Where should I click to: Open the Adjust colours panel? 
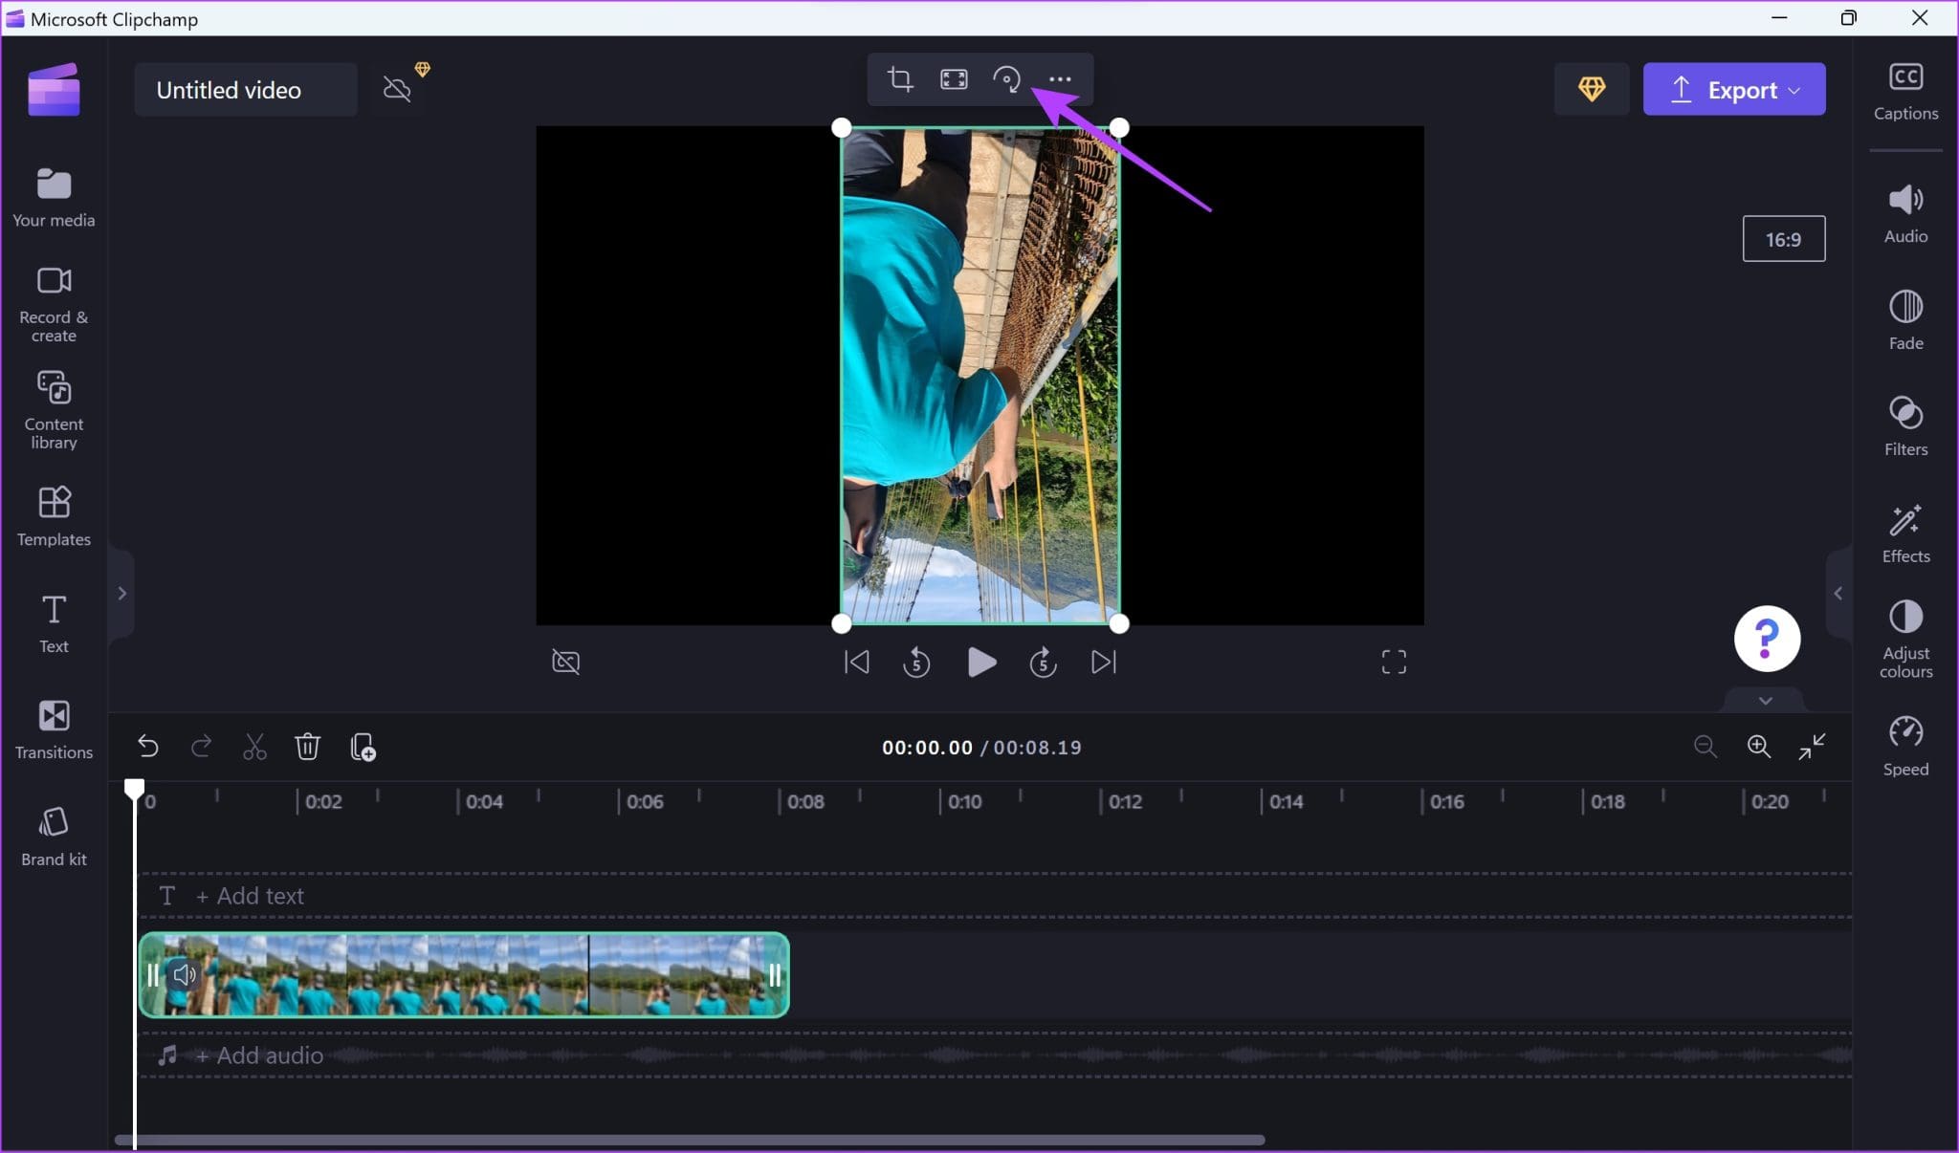point(1905,640)
